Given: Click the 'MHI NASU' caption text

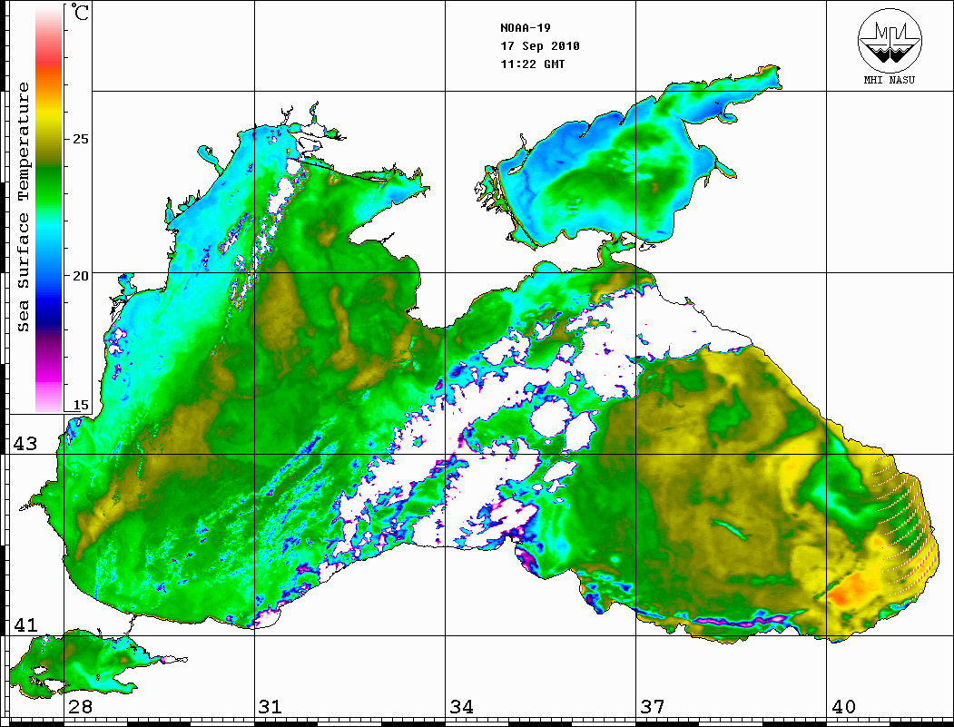Looking at the screenshot, I should click(x=889, y=80).
